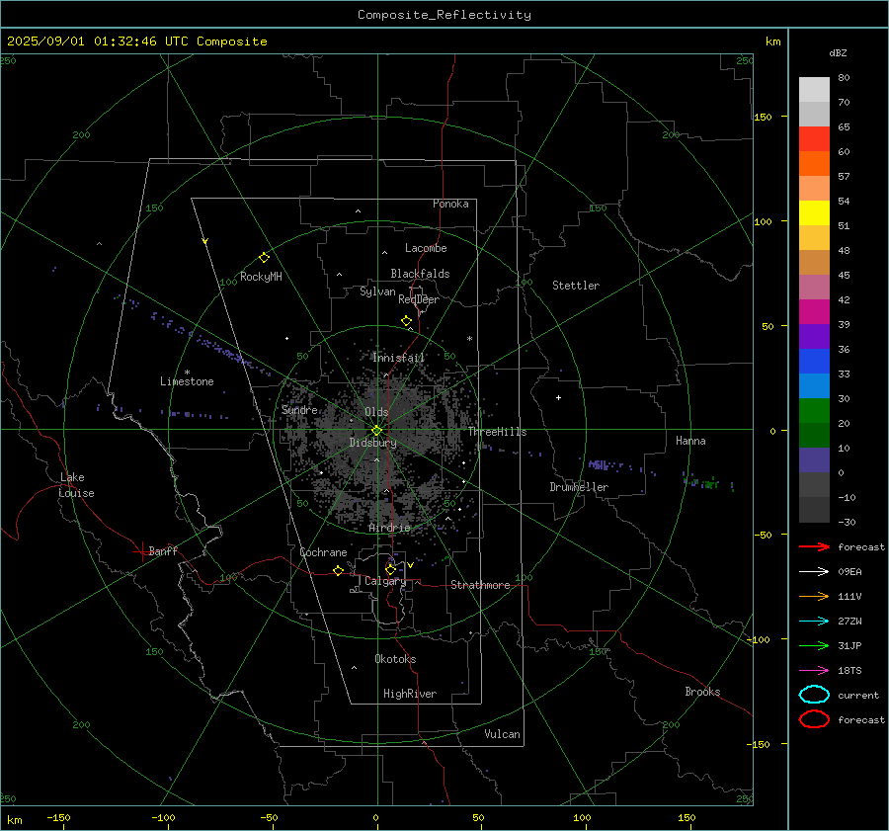
Task: Select the HighRiver label
Action: tap(410, 694)
